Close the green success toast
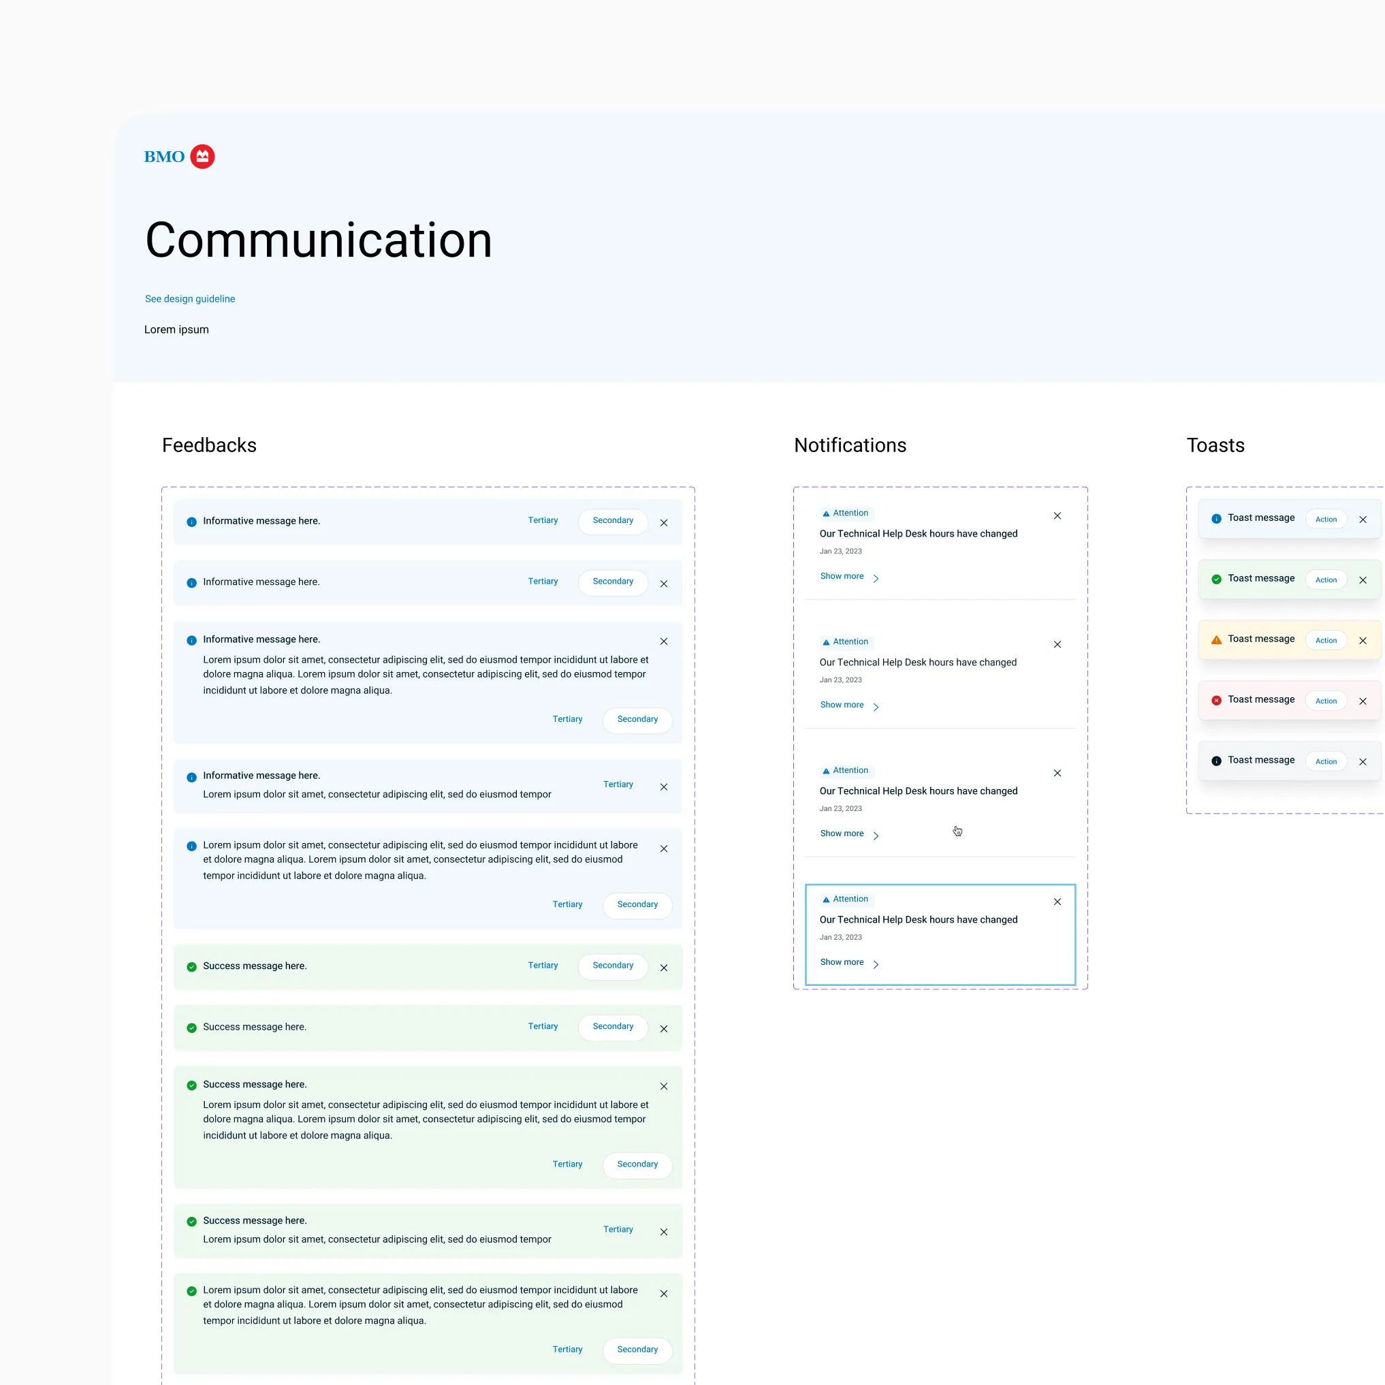The height and width of the screenshot is (1385, 1385). point(1363,580)
